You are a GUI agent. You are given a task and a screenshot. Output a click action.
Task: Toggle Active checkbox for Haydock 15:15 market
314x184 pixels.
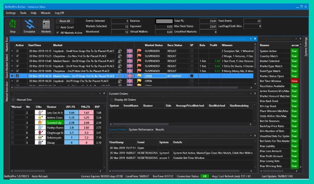18,51
